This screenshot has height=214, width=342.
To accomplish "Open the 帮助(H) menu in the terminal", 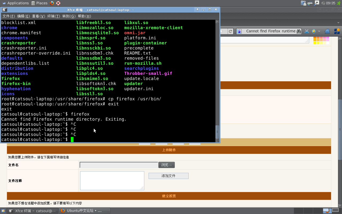I will coord(84,16).
